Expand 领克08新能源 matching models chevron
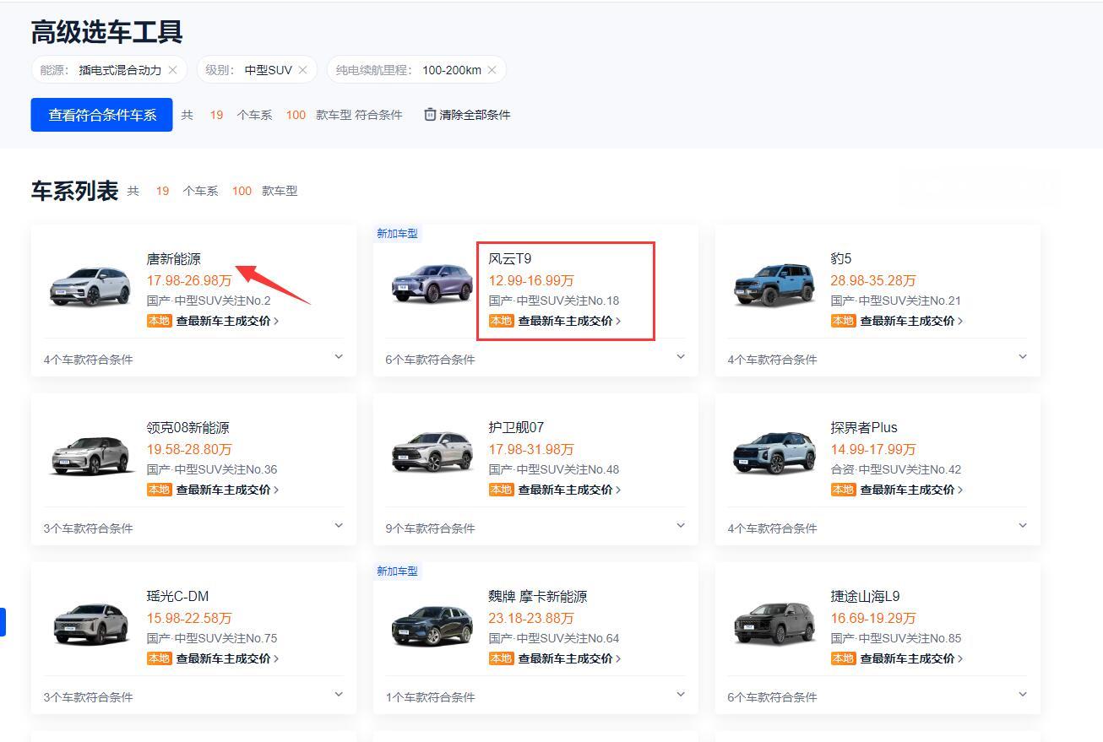Image resolution: width=1103 pixels, height=742 pixels. pyautogui.click(x=339, y=526)
